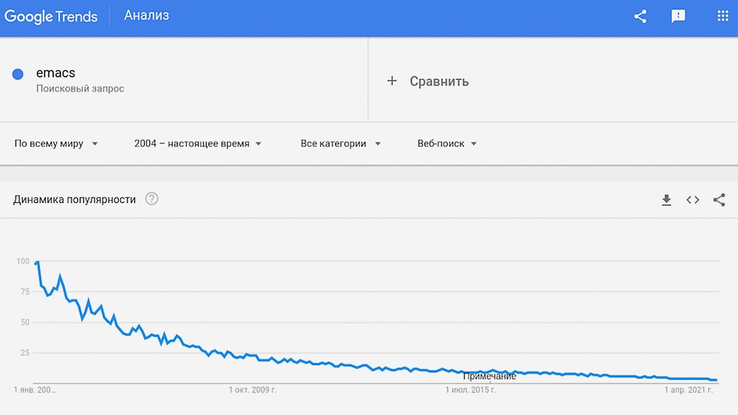Open the Google apps grid icon
738x415 pixels.
tap(723, 16)
